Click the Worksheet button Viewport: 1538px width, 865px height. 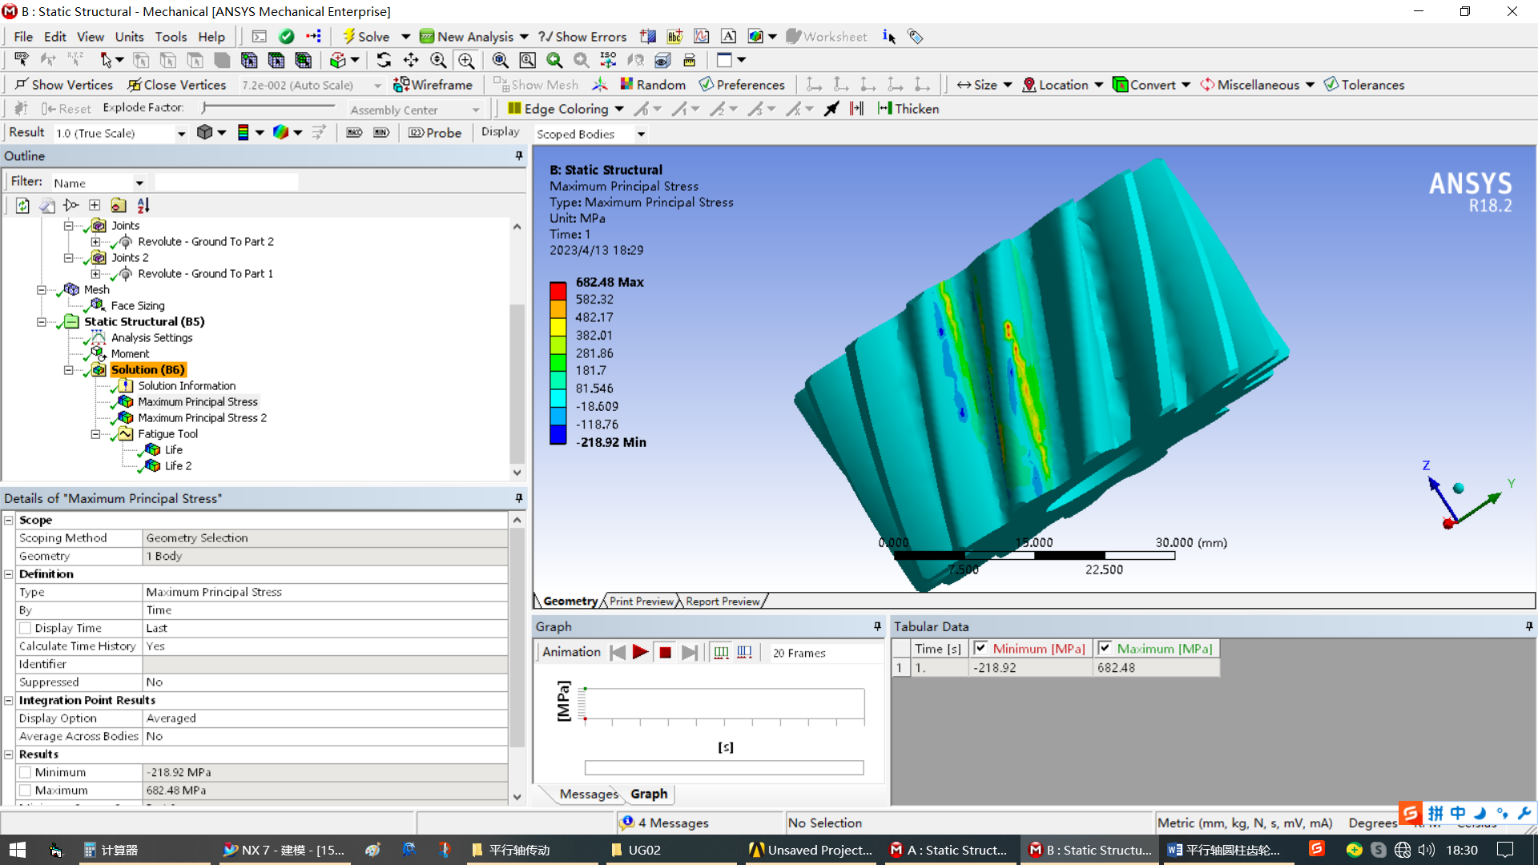[827, 37]
